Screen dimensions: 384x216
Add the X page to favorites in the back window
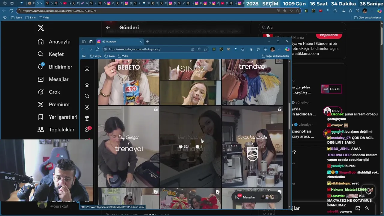point(298,11)
